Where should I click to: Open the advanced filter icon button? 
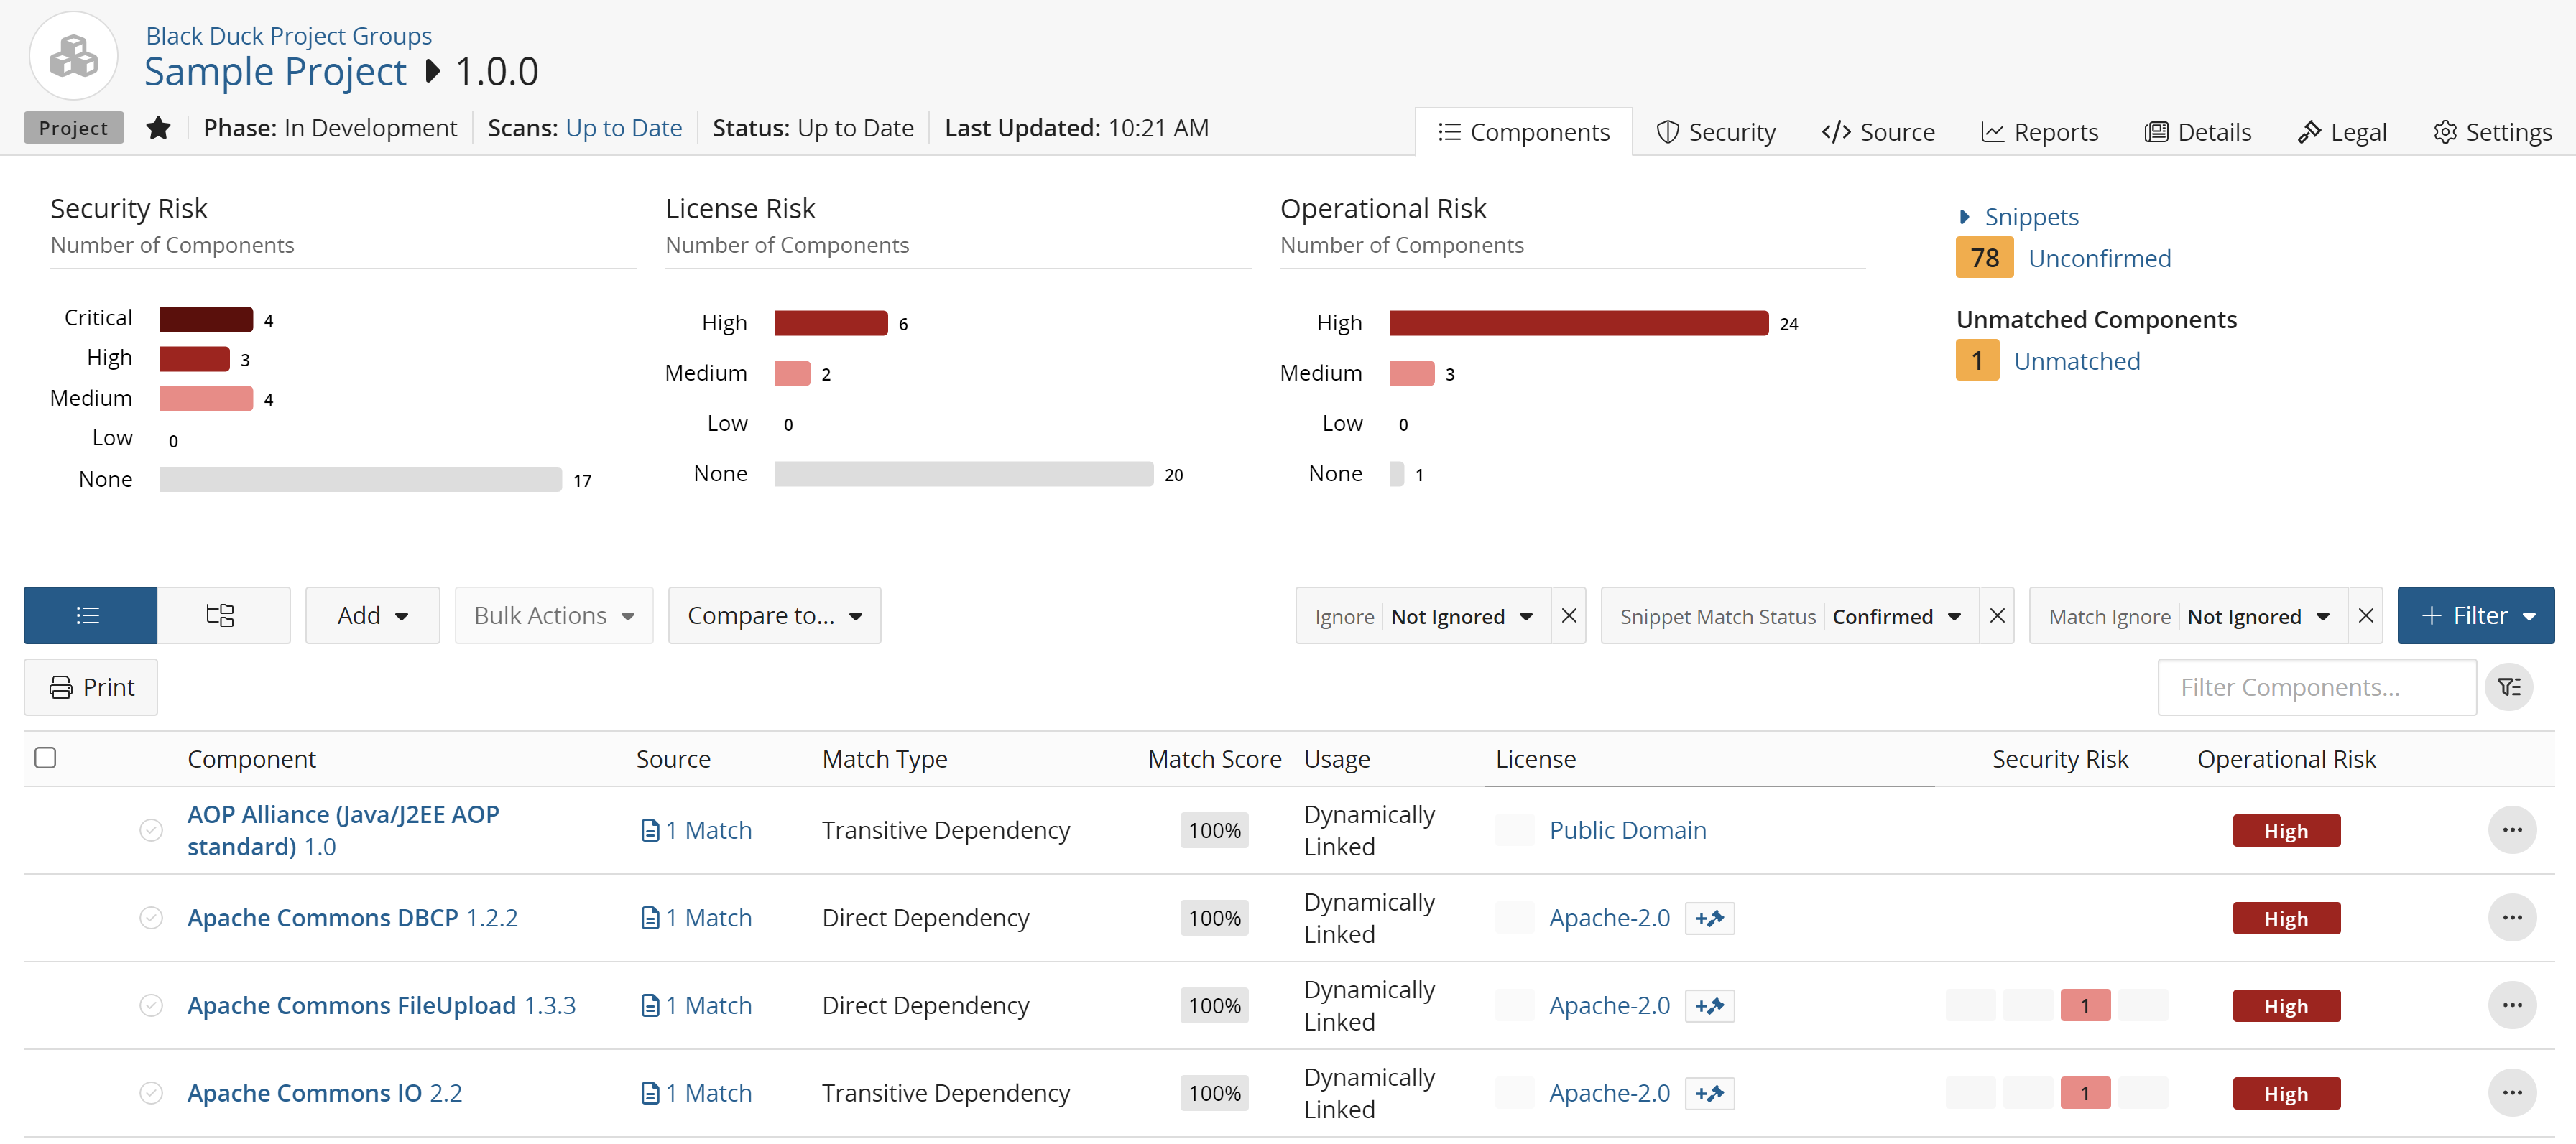tap(2510, 687)
